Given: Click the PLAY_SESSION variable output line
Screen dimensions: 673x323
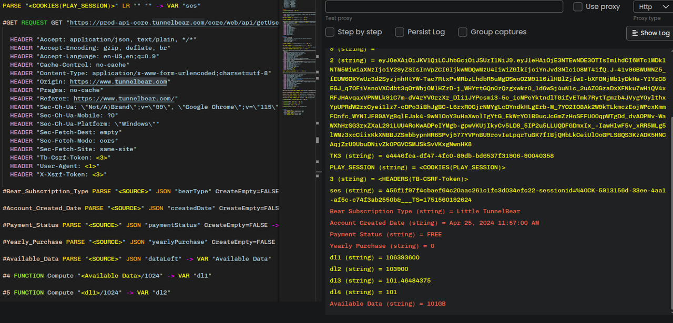Looking at the screenshot, I should click(x=417, y=168).
